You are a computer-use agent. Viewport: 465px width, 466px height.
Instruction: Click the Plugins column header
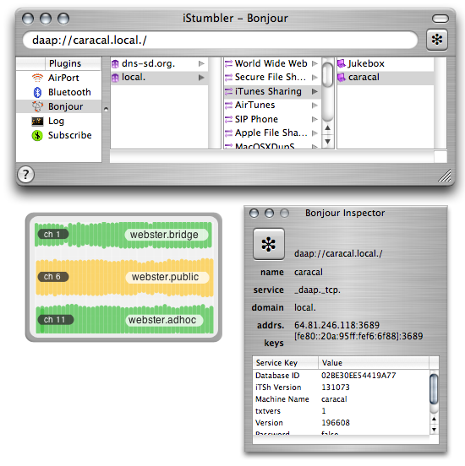click(73, 63)
